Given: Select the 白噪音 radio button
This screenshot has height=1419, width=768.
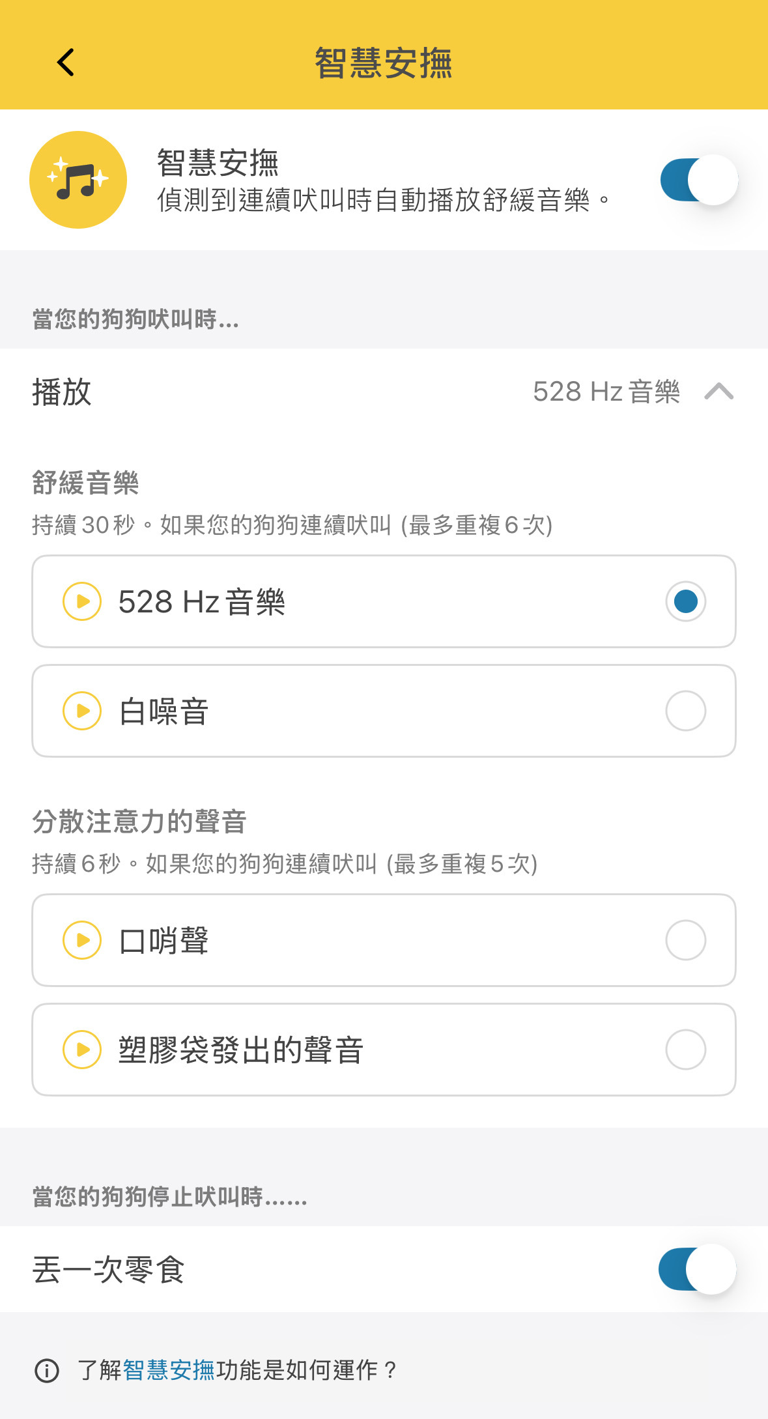Looking at the screenshot, I should 685,710.
